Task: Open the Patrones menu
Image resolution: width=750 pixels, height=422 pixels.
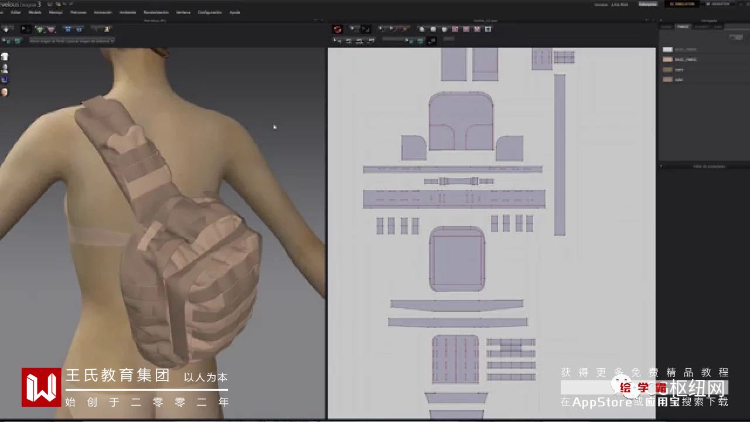Action: click(78, 12)
